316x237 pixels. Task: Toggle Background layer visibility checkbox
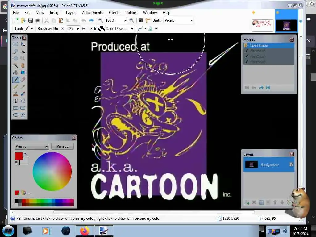(x=291, y=164)
